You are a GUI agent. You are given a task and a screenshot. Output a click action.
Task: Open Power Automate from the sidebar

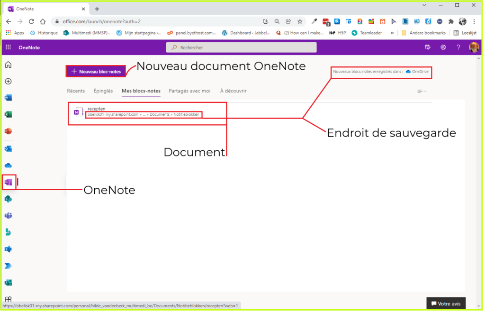tap(9, 266)
